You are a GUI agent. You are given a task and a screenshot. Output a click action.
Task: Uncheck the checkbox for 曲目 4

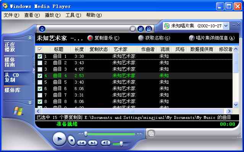click(x=40, y=76)
